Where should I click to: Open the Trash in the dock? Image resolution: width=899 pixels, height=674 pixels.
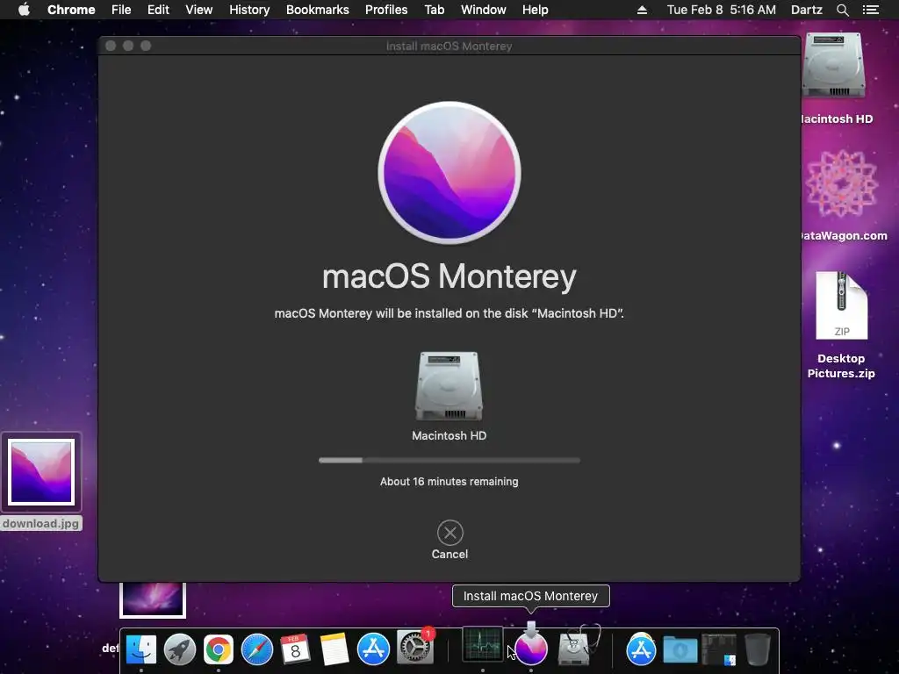tap(758, 649)
